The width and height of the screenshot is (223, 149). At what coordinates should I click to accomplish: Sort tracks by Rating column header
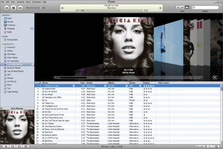coord(149,83)
